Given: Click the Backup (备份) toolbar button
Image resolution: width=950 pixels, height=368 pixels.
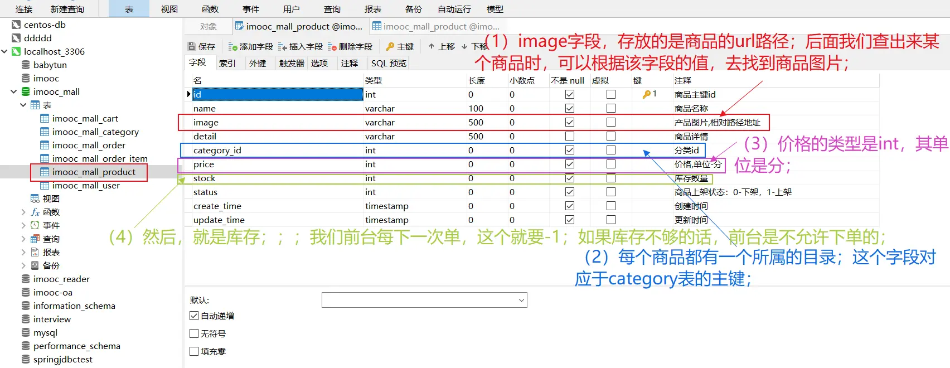Looking at the screenshot, I should coord(413,9).
